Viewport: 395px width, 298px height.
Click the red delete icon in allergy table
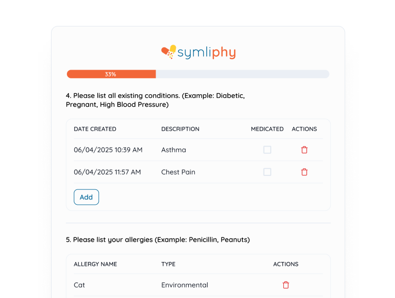(x=286, y=285)
